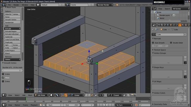Select the rotate manipulator icon
Screen dimensions: 191x107
click(69, 95)
